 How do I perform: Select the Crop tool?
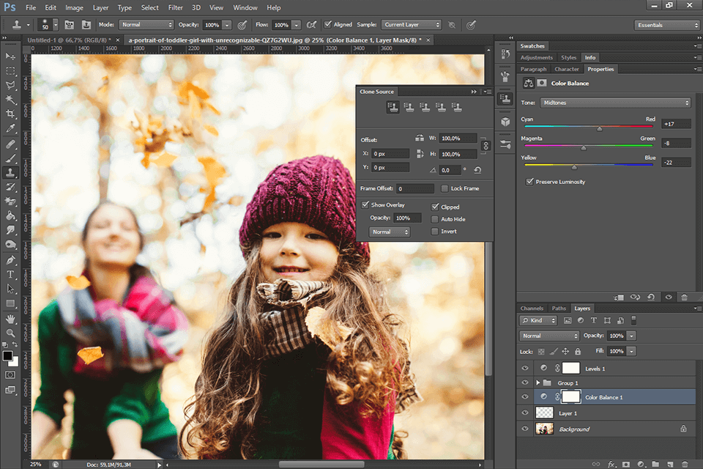(10, 114)
